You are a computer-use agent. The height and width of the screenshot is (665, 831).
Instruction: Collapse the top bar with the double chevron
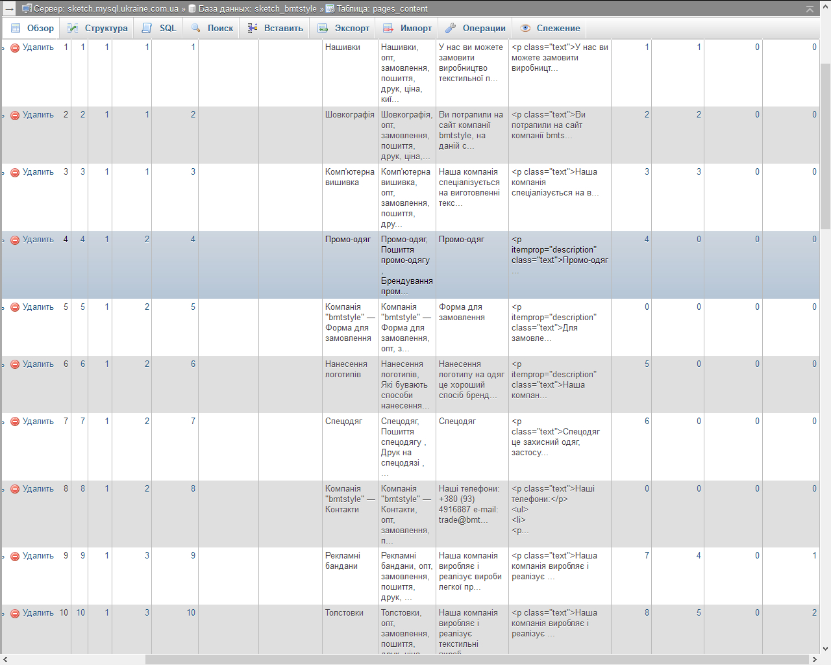[810, 9]
